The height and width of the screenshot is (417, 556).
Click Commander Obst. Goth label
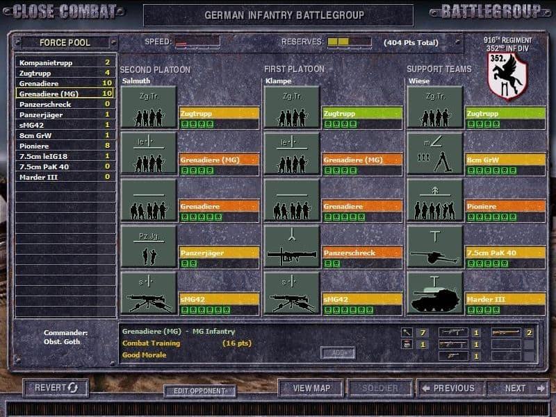[x=64, y=337]
